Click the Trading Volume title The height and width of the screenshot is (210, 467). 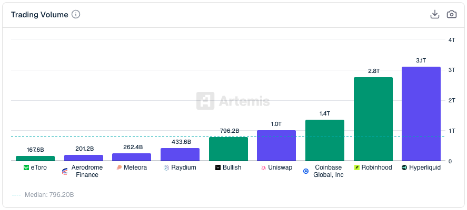39,15
